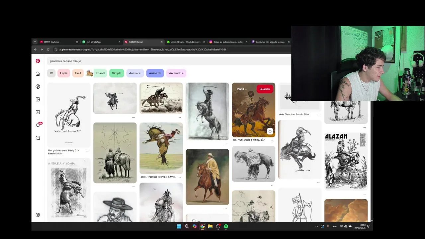Go back in browser history
The height and width of the screenshot is (239, 425).
pos(35,49)
